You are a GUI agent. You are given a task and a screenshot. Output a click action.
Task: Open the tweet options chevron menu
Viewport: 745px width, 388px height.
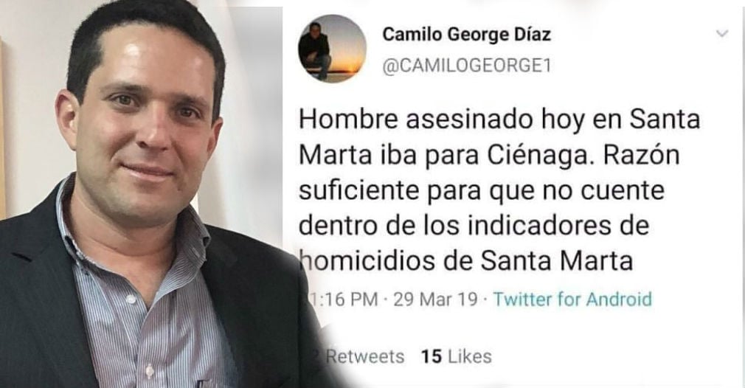coord(721,34)
